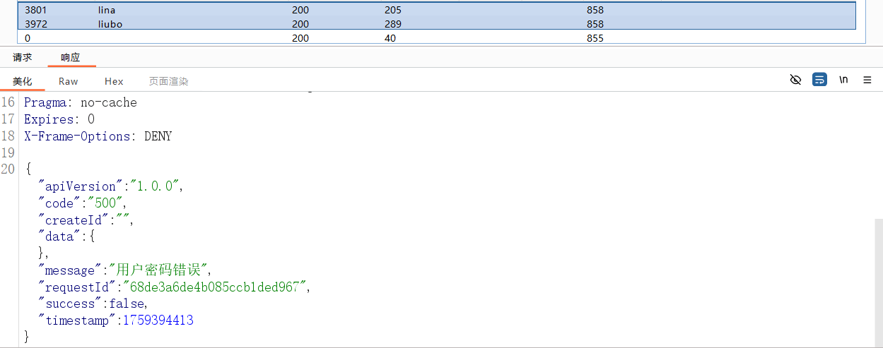Click line number 20 in the gutter
The height and width of the screenshot is (348, 883).
click(8, 169)
